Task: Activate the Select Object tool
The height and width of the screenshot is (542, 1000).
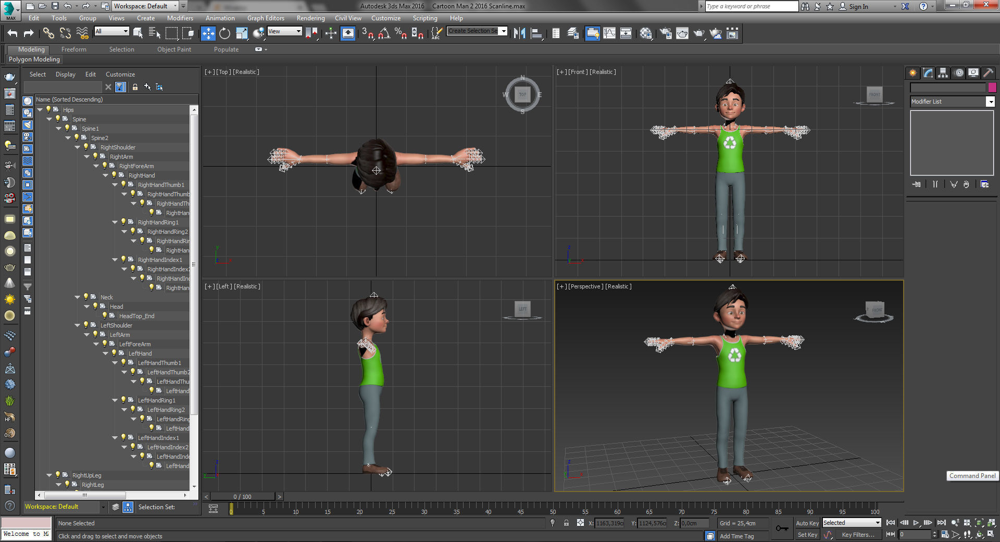Action: point(138,33)
